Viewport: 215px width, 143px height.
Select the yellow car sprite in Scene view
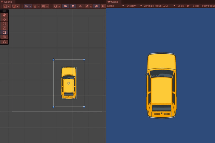(x=69, y=83)
